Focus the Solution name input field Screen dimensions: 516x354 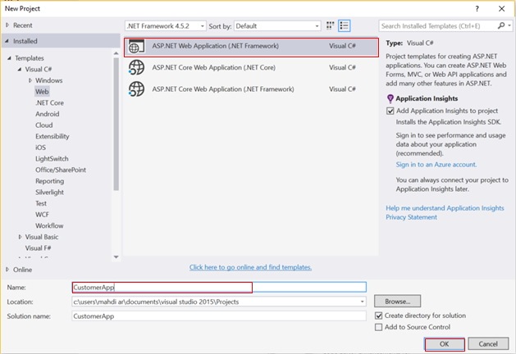(x=219, y=315)
